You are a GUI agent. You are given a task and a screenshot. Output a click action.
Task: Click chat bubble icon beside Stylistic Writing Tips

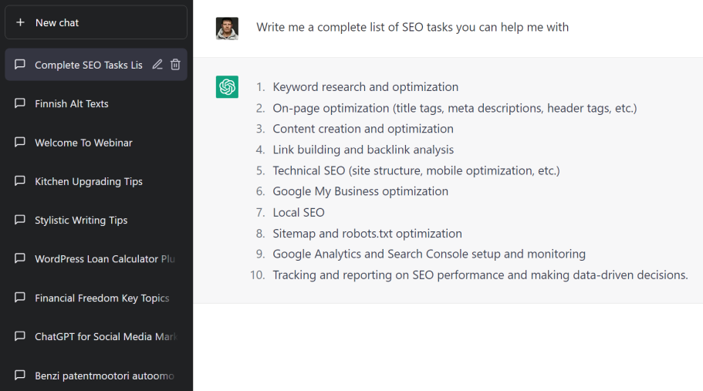[x=20, y=220]
